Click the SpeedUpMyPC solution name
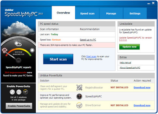This screenshot has width=158, height=114. tap(94, 96)
